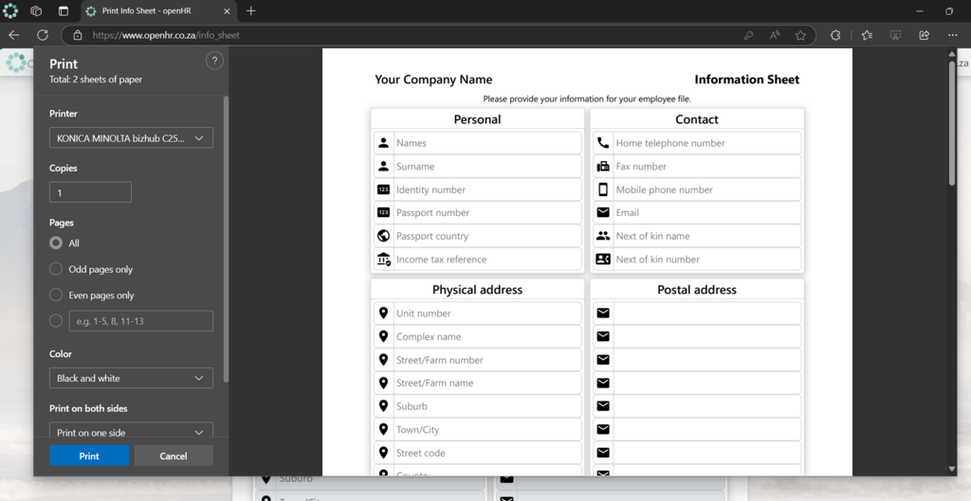Click the browser back arrow
This screenshot has height=501, width=971.
pyautogui.click(x=13, y=35)
